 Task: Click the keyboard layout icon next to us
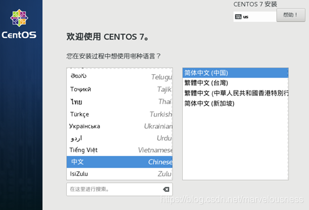click(x=238, y=17)
